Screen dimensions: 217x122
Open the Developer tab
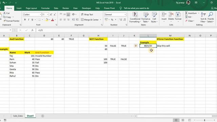pos(86,8)
